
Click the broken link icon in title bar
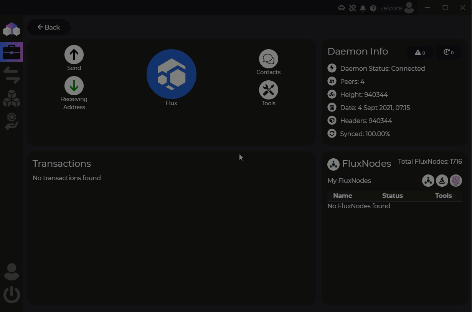(352, 8)
